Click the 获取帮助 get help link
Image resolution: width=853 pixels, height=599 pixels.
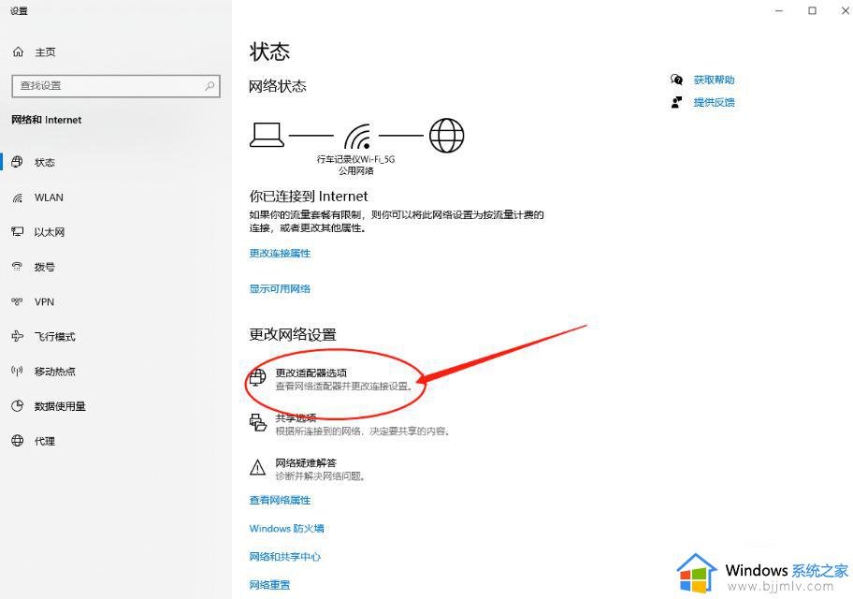(714, 80)
